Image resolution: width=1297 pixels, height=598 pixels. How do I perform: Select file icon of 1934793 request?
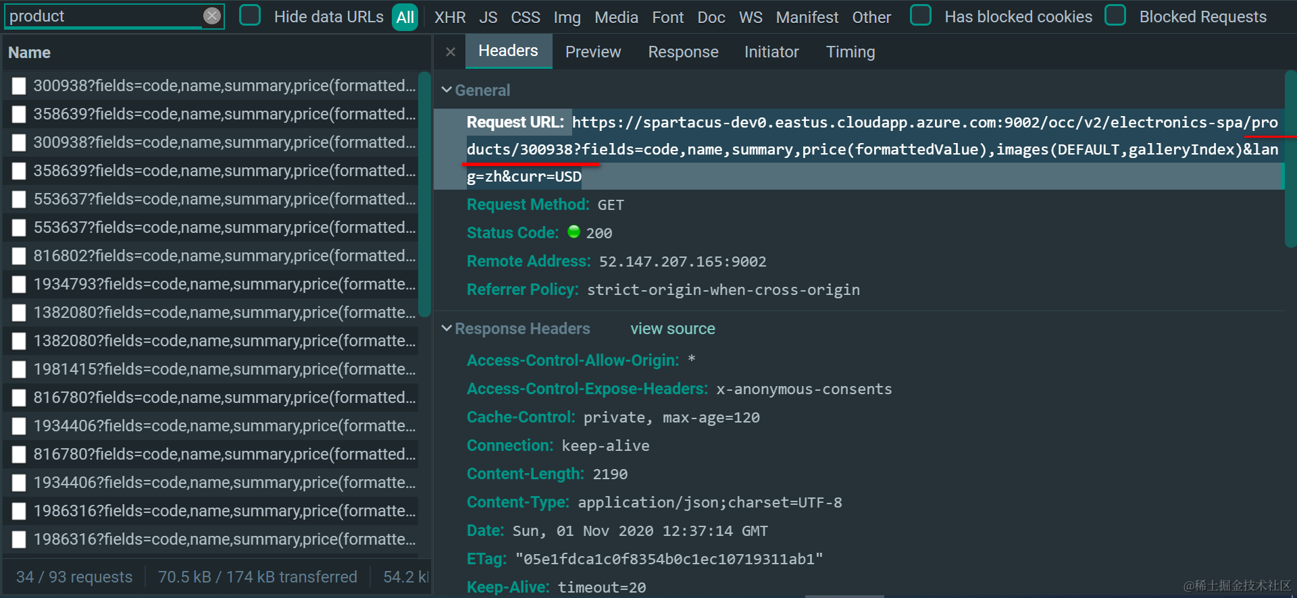click(x=19, y=284)
